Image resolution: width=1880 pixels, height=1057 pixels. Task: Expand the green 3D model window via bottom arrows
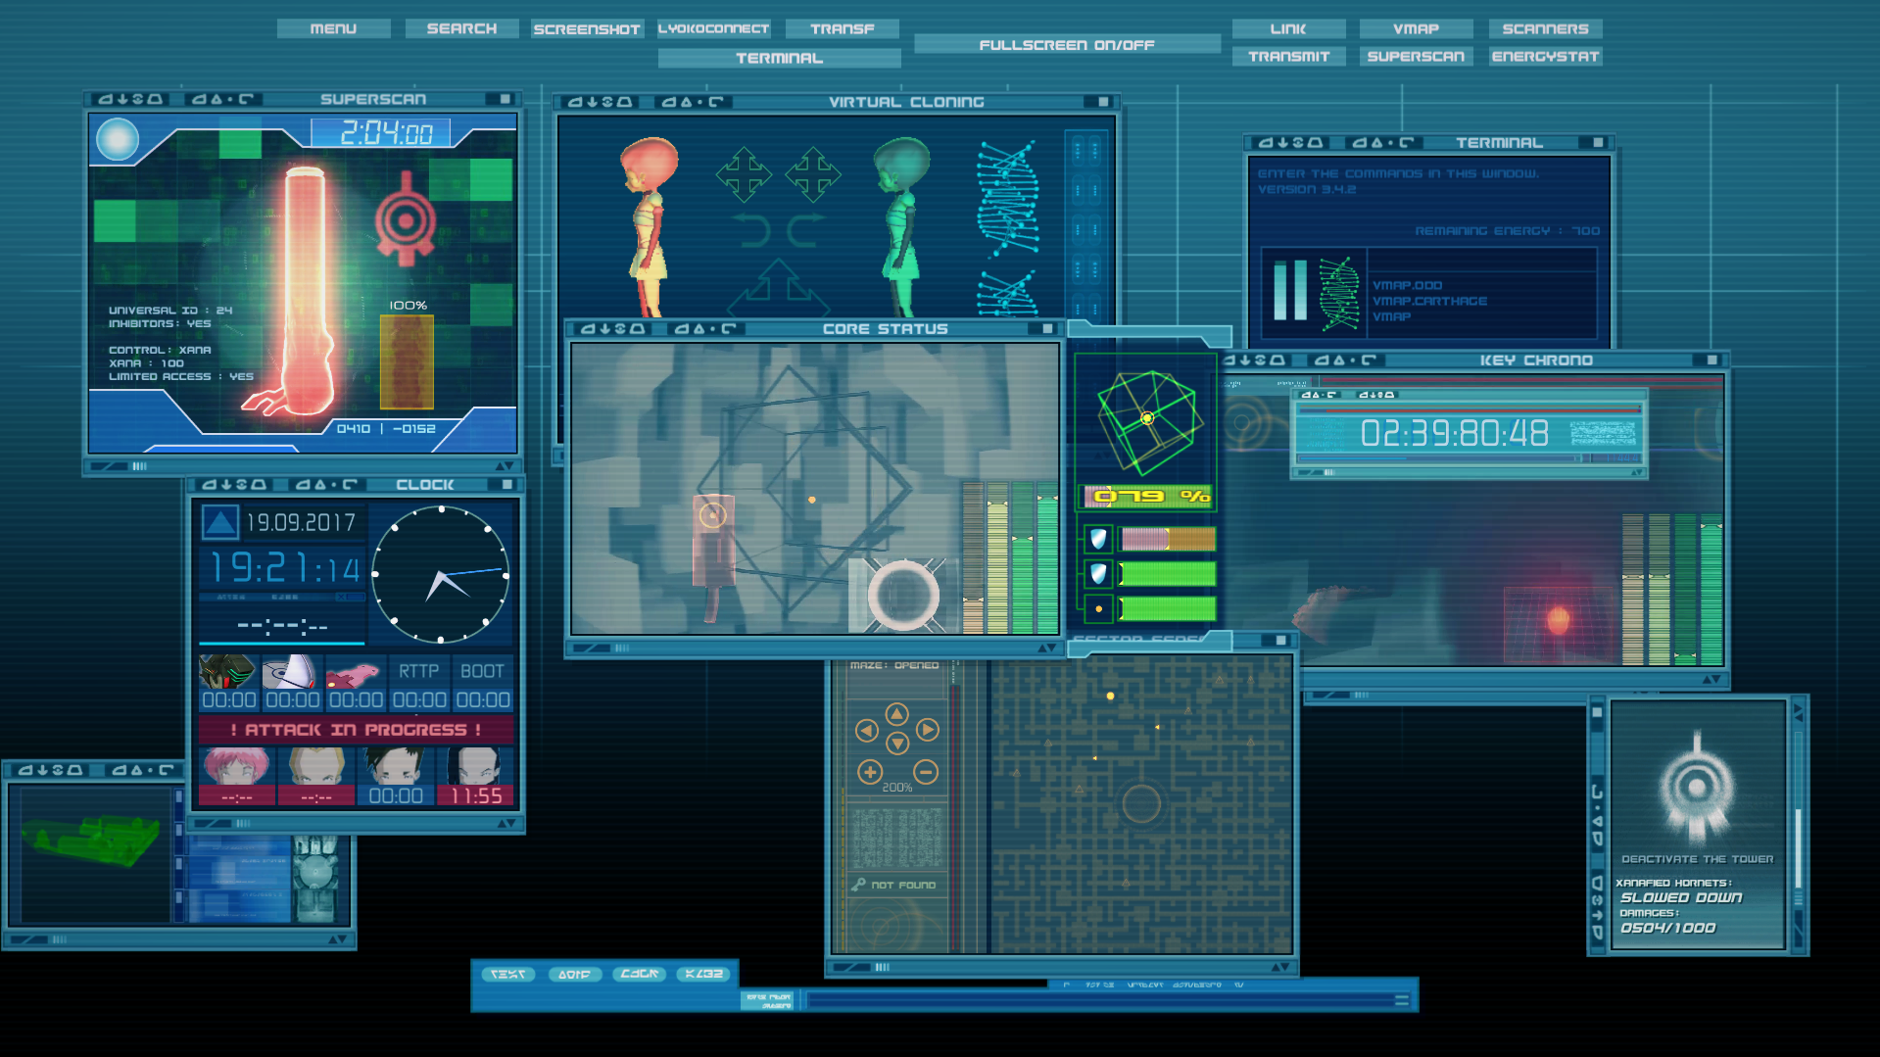tap(337, 939)
